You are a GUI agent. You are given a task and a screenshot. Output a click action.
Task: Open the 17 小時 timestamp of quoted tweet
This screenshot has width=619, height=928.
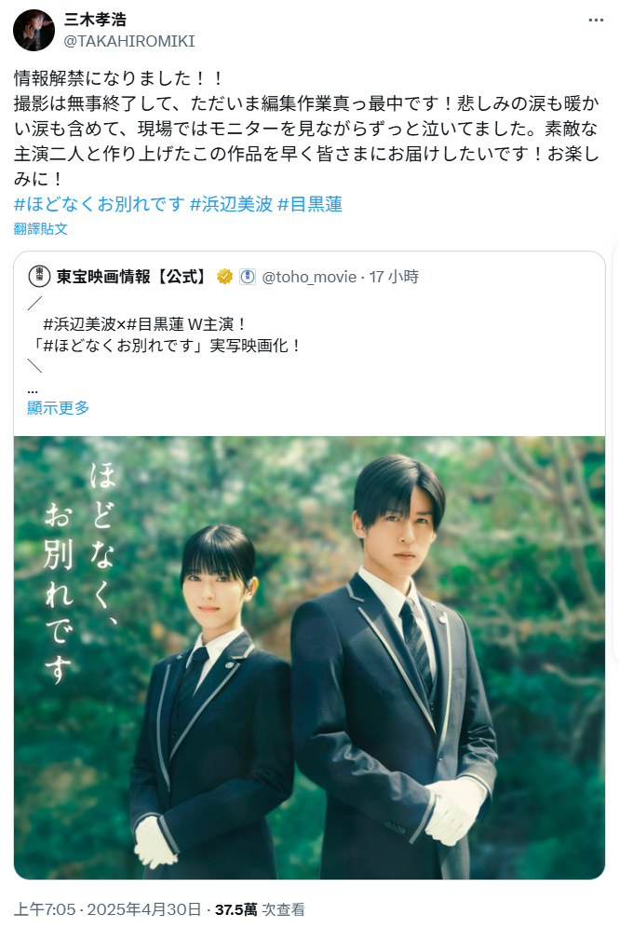coord(394,277)
